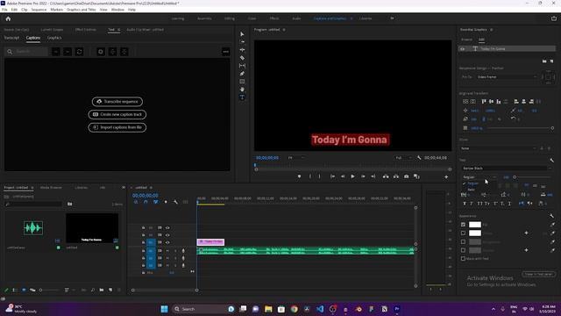Open the Text panel three-dot options menu

coord(226,52)
